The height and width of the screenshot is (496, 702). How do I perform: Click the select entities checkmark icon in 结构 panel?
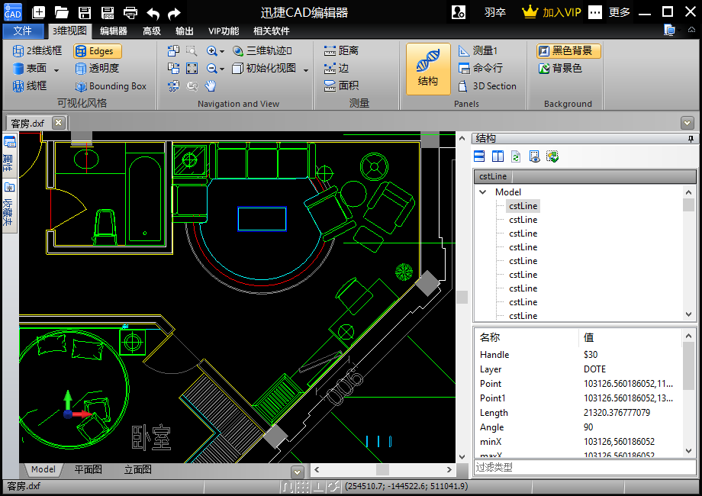click(552, 156)
